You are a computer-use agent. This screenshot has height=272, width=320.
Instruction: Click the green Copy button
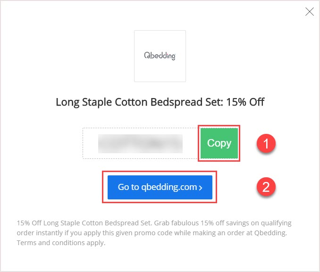(x=219, y=143)
